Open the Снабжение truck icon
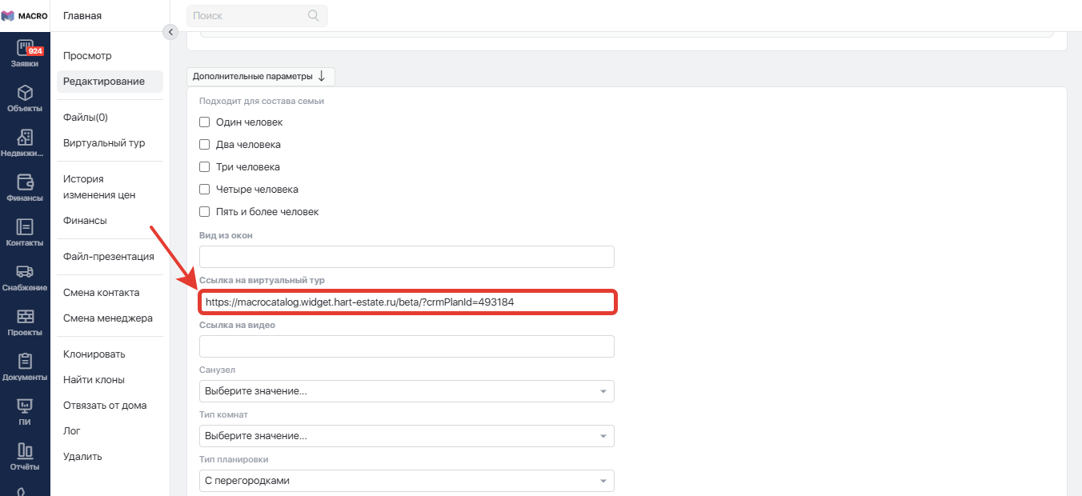 coord(25,272)
